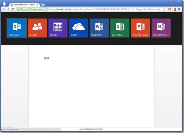This screenshot has width=184, height=133.
Task: Launch the Kalender tile
Action: pos(58,28)
